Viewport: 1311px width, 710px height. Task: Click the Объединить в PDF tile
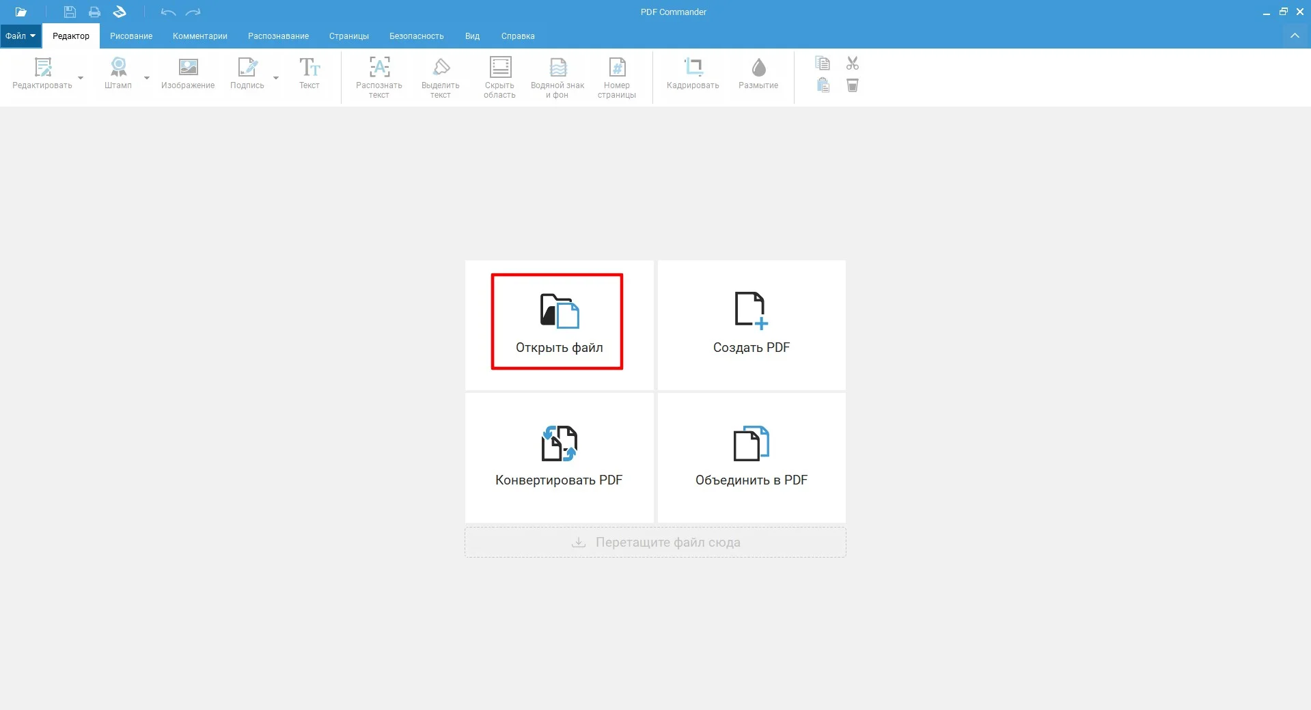(x=751, y=458)
